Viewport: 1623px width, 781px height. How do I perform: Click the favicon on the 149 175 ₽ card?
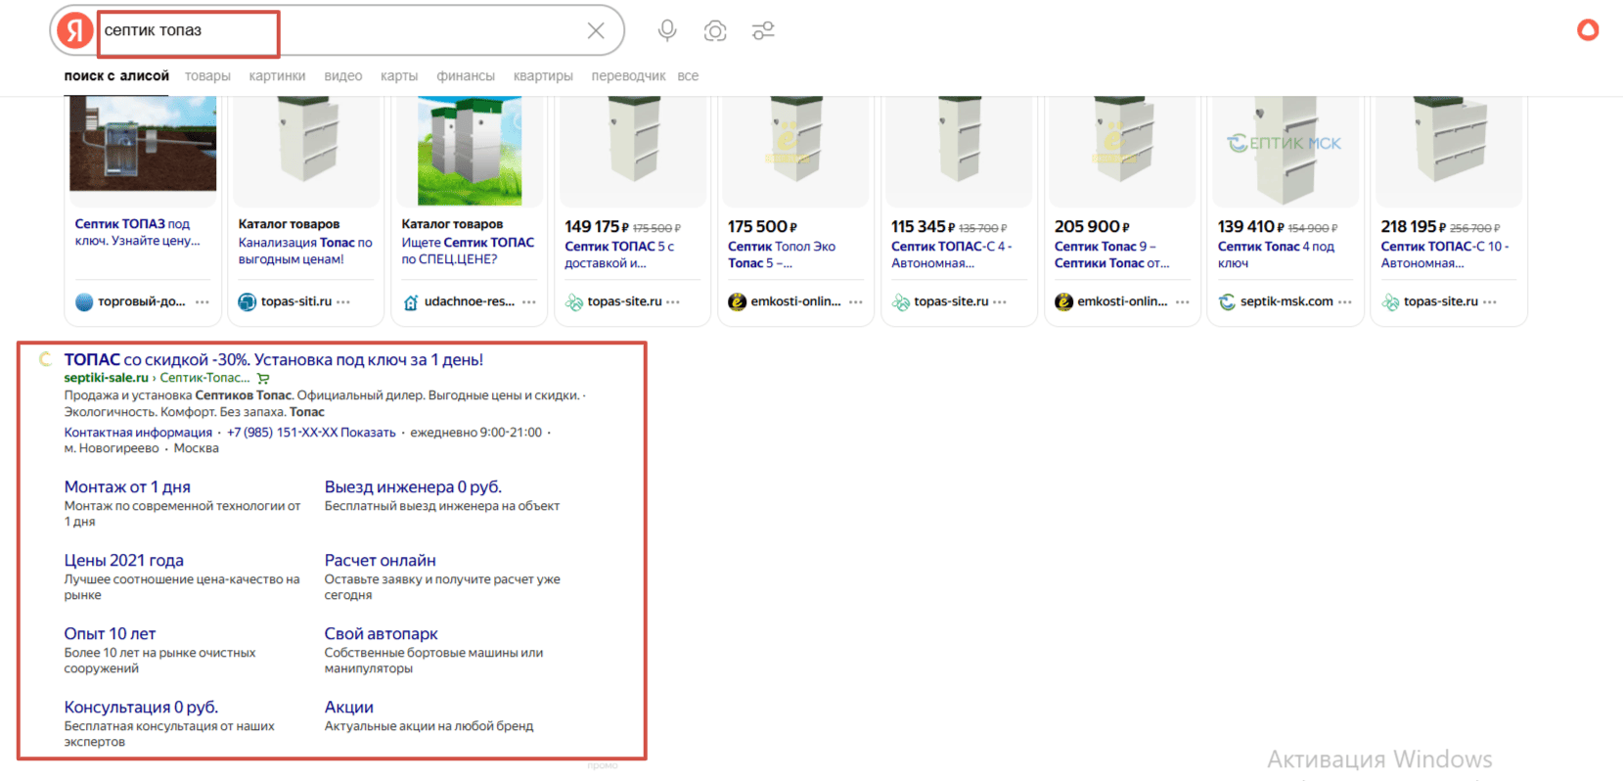pyautogui.click(x=574, y=302)
